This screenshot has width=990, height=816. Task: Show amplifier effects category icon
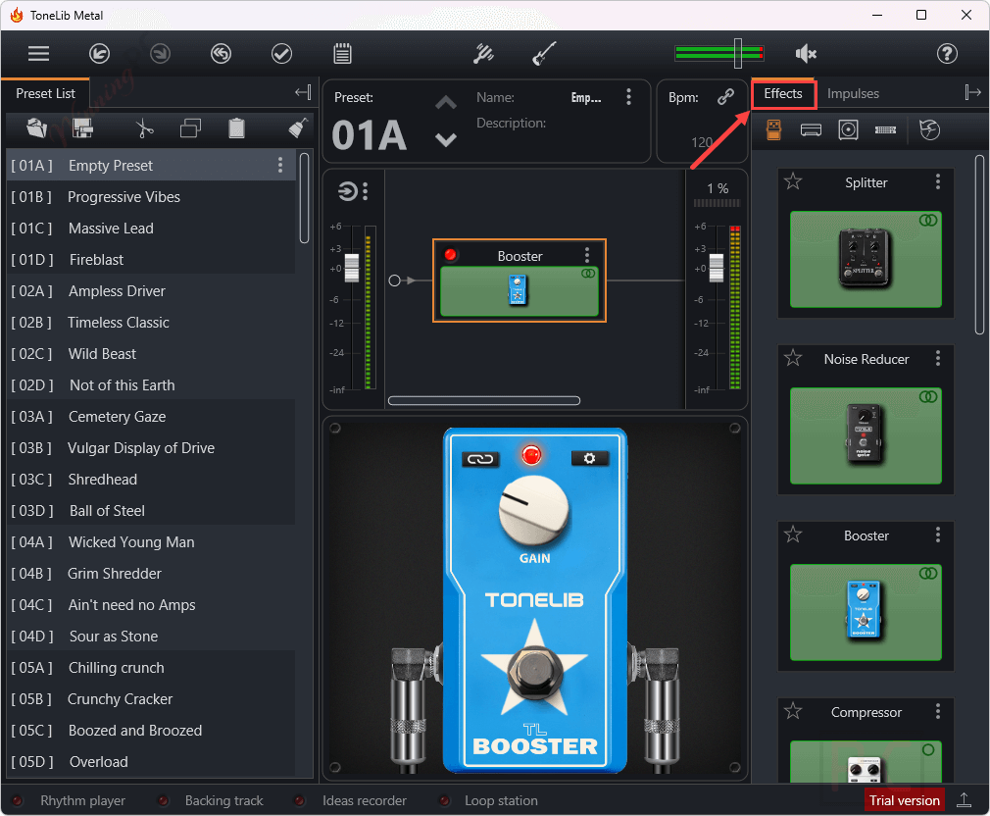click(x=811, y=130)
